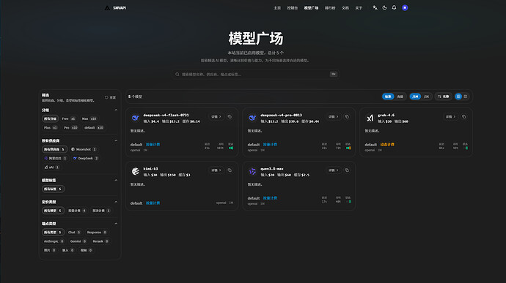Viewport: 506px width, 283px height.
Task: Click the kimi-k3 model name text
Action: (151, 169)
